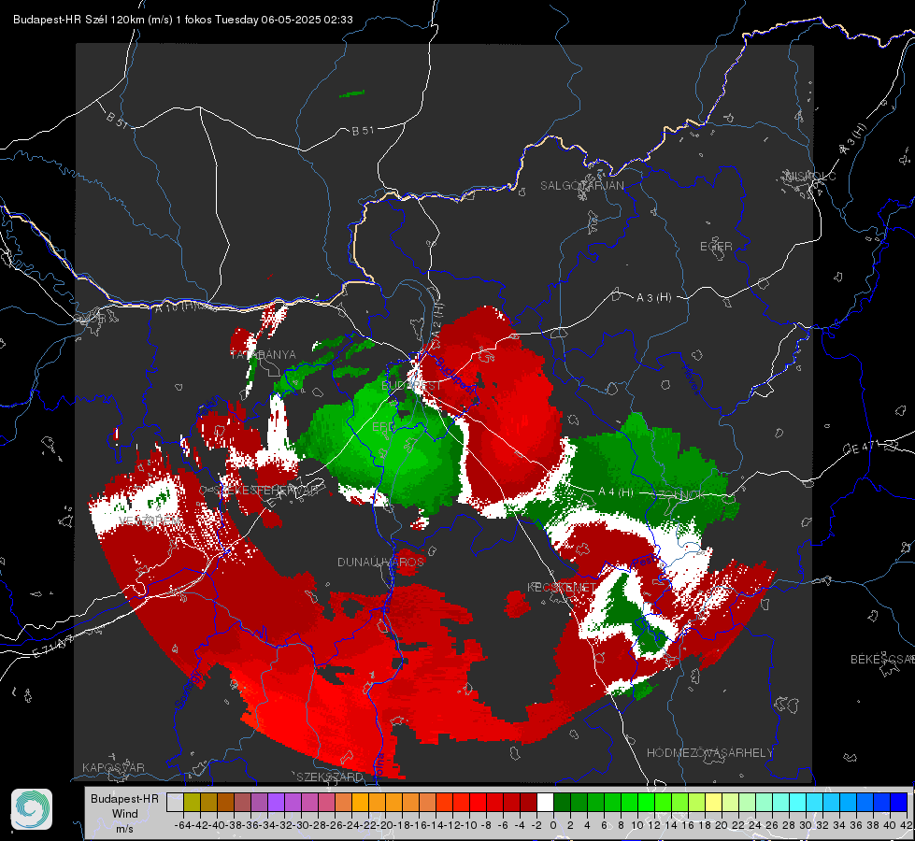The height and width of the screenshot is (841, 915).
Task: Select the yellow legend swatch labeled 18
Action: [714, 802]
